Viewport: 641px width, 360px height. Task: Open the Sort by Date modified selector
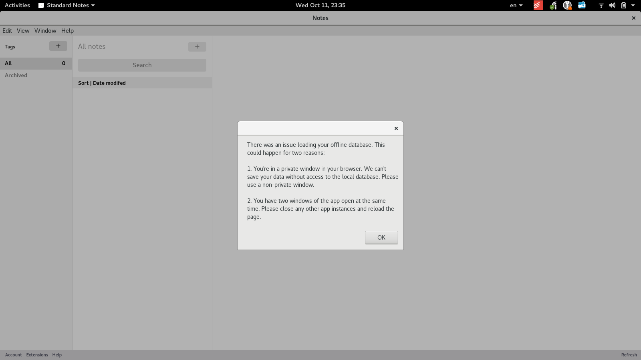point(101,83)
